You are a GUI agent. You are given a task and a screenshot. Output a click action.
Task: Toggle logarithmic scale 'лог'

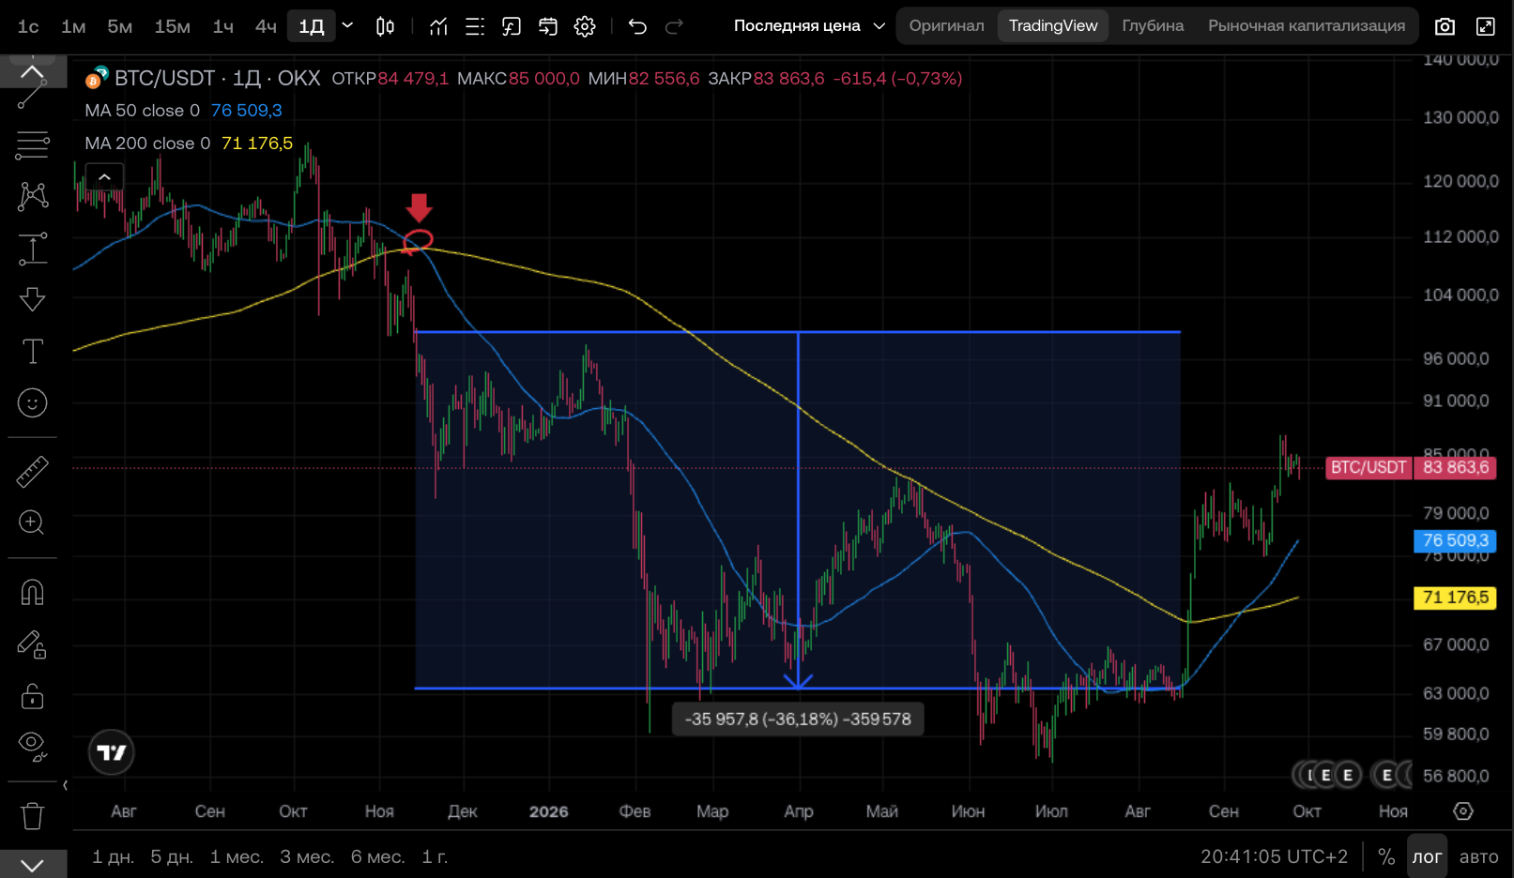[1427, 856]
